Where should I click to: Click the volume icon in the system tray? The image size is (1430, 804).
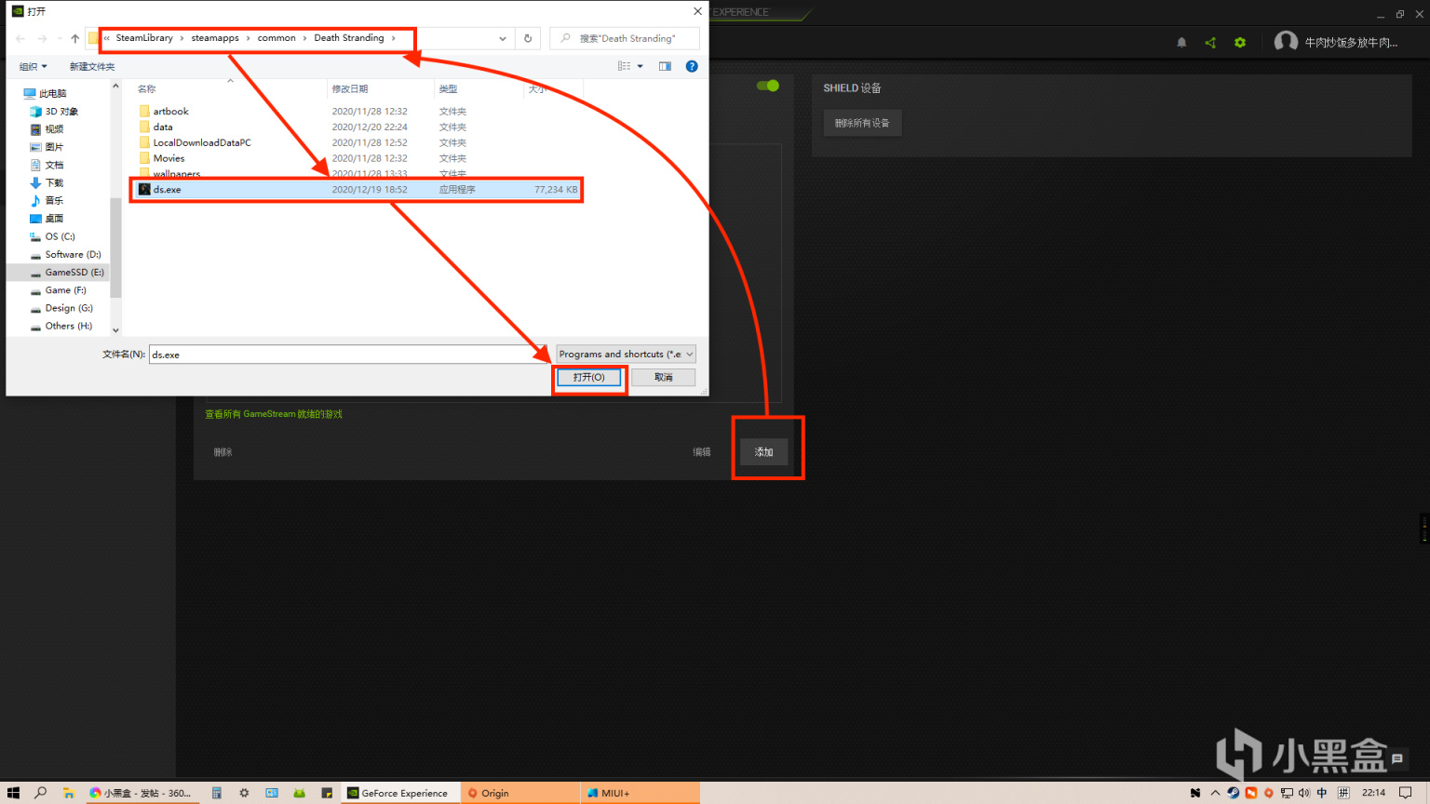1303,793
